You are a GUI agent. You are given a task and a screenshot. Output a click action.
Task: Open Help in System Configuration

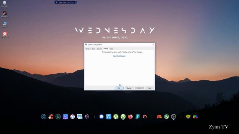coord(149,88)
